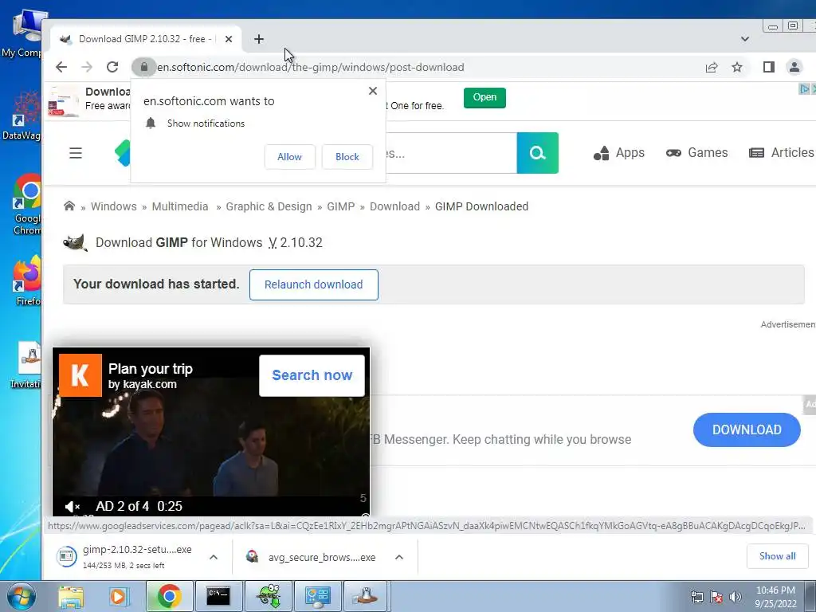Bookmark this page with the star icon
816x612 pixels.
pos(737,67)
